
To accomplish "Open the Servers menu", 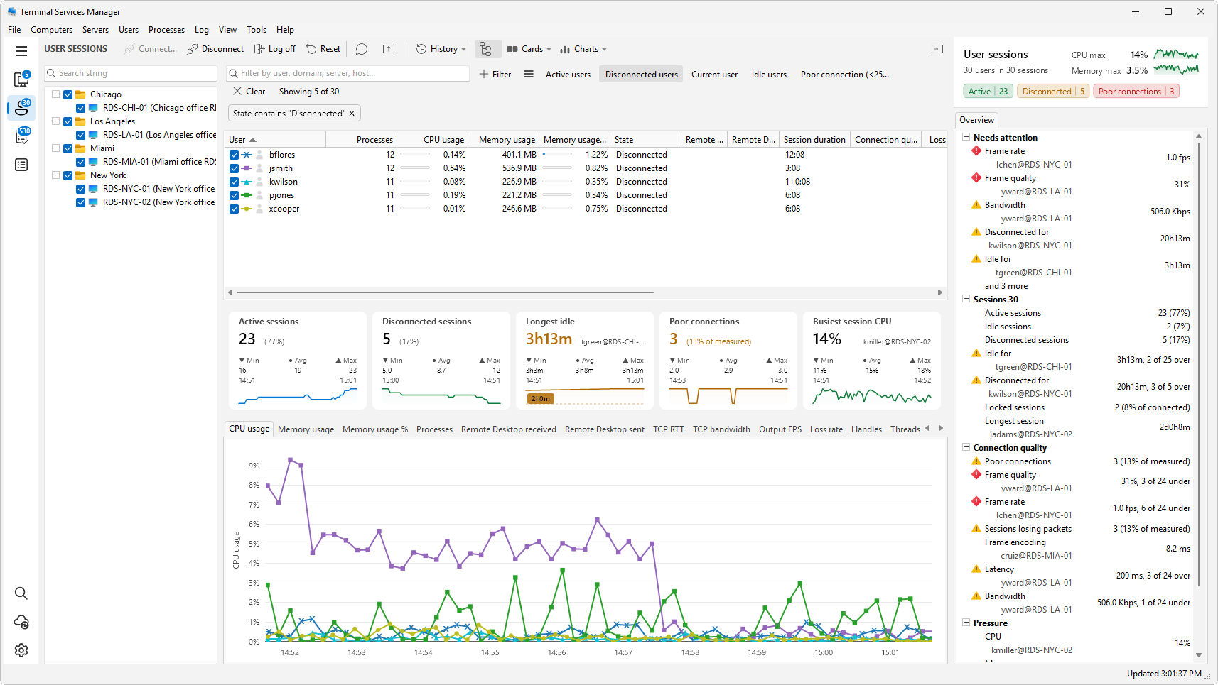I will click(x=95, y=30).
